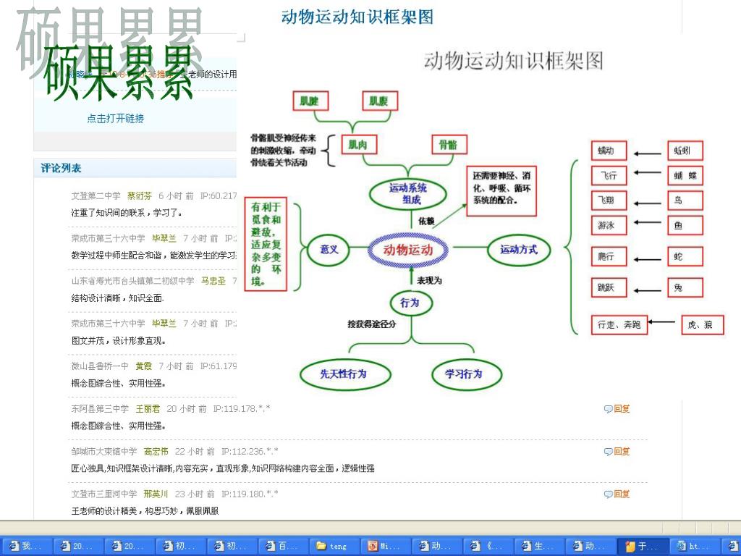
Task: Click the 蚯蚓 box in the diagram
Action: pos(685,151)
